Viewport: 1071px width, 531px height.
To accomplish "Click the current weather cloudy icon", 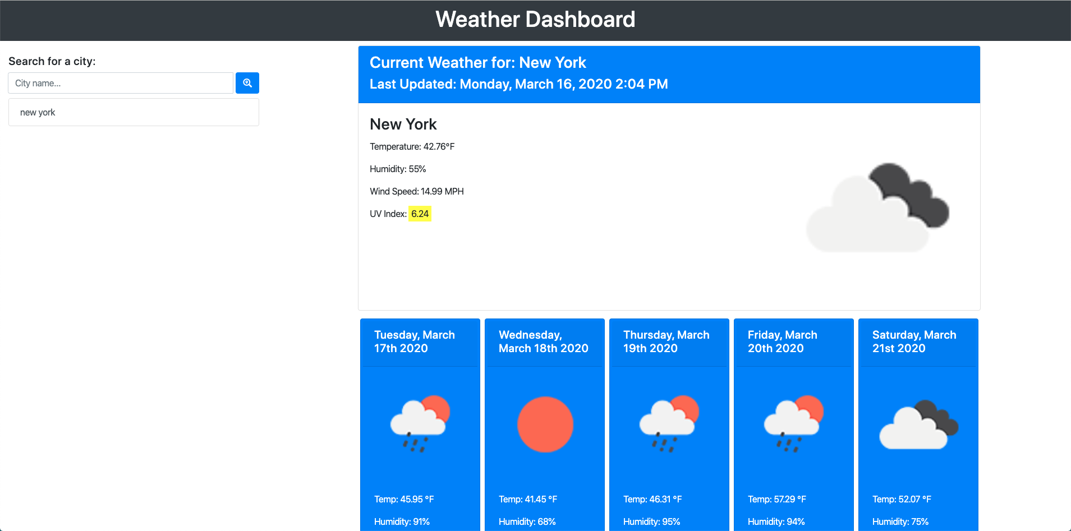I will [x=877, y=207].
